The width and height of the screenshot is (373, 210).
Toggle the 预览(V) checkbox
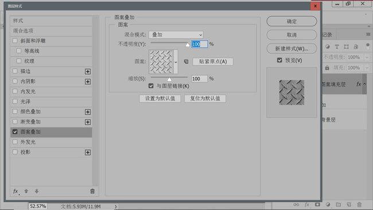point(279,60)
